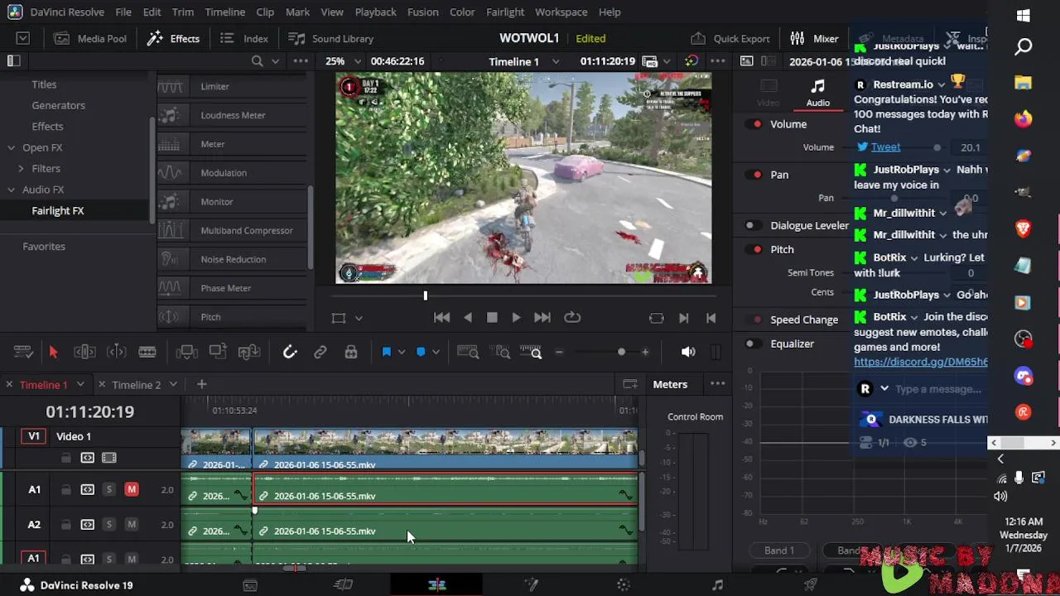Screen dimensions: 1060x596
Task: Activate the Trim Edit Mode tool
Action: [x=84, y=353]
